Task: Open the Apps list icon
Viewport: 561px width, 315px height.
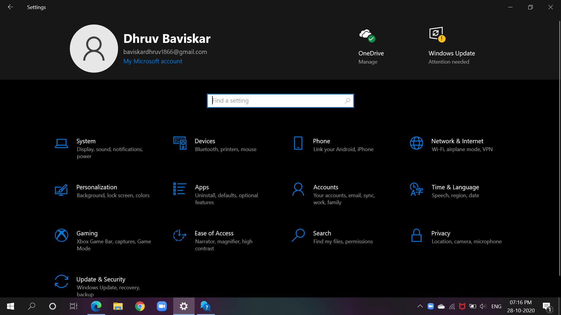Action: (180, 189)
